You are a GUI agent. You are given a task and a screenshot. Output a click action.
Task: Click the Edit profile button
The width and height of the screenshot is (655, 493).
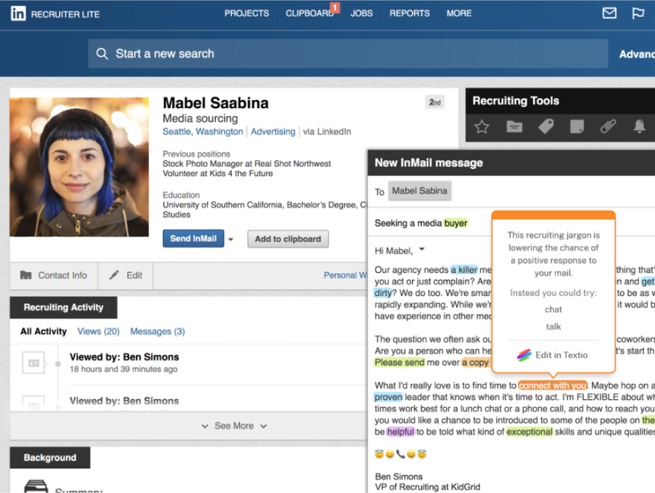click(126, 275)
